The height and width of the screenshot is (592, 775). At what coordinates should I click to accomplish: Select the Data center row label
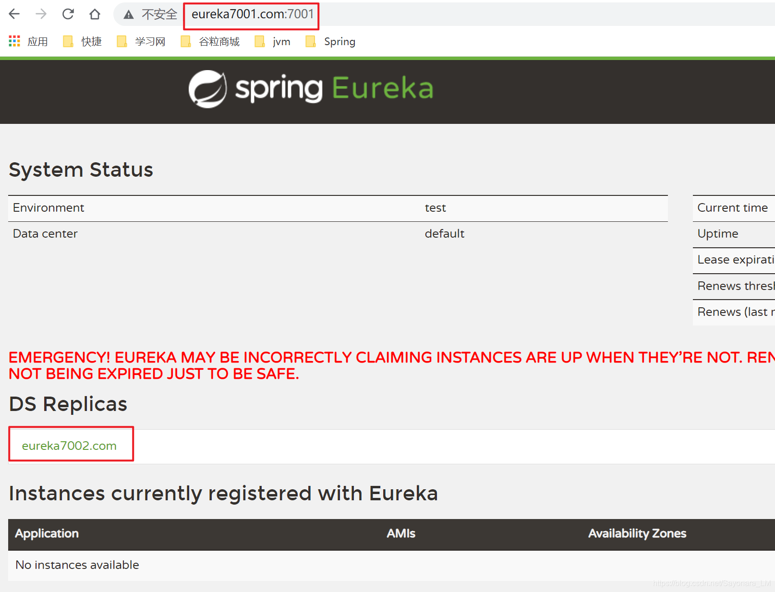point(45,234)
